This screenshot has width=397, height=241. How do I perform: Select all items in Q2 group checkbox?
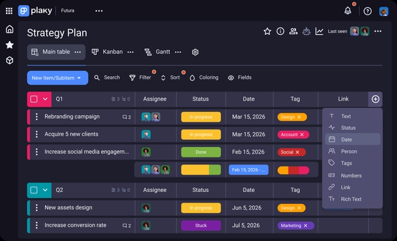coord(34,190)
